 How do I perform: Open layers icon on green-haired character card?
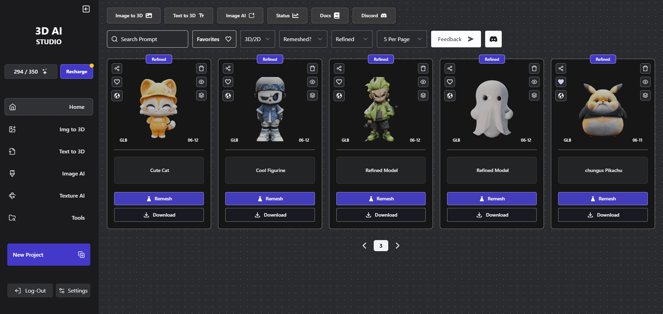coord(423,95)
